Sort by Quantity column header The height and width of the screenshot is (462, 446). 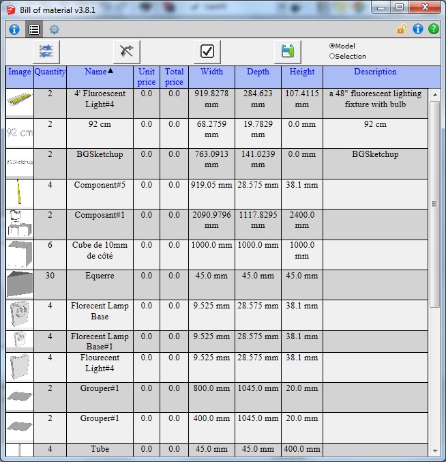(x=50, y=77)
